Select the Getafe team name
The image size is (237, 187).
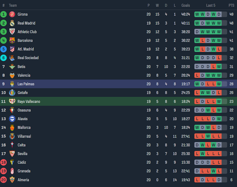[22, 93]
